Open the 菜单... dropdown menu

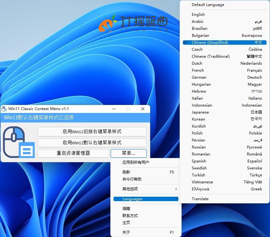[x=128, y=153]
